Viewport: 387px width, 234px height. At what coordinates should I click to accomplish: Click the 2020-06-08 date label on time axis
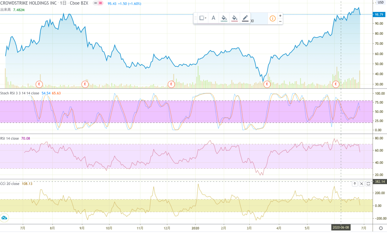point(341,228)
